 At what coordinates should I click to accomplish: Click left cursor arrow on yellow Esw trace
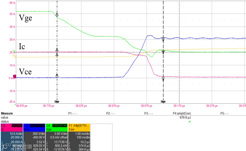coord(57,55)
